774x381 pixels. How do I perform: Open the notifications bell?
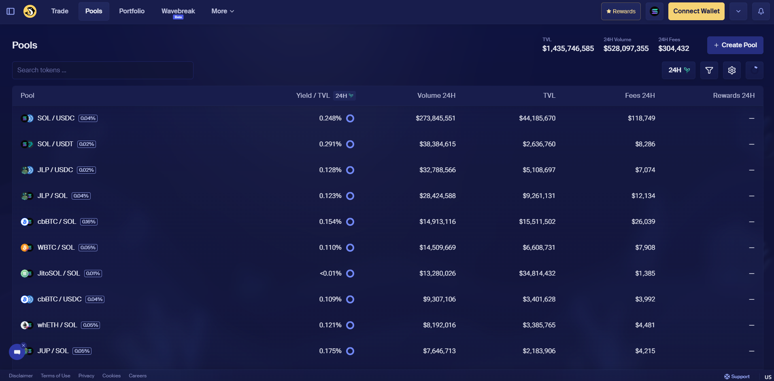point(761,11)
